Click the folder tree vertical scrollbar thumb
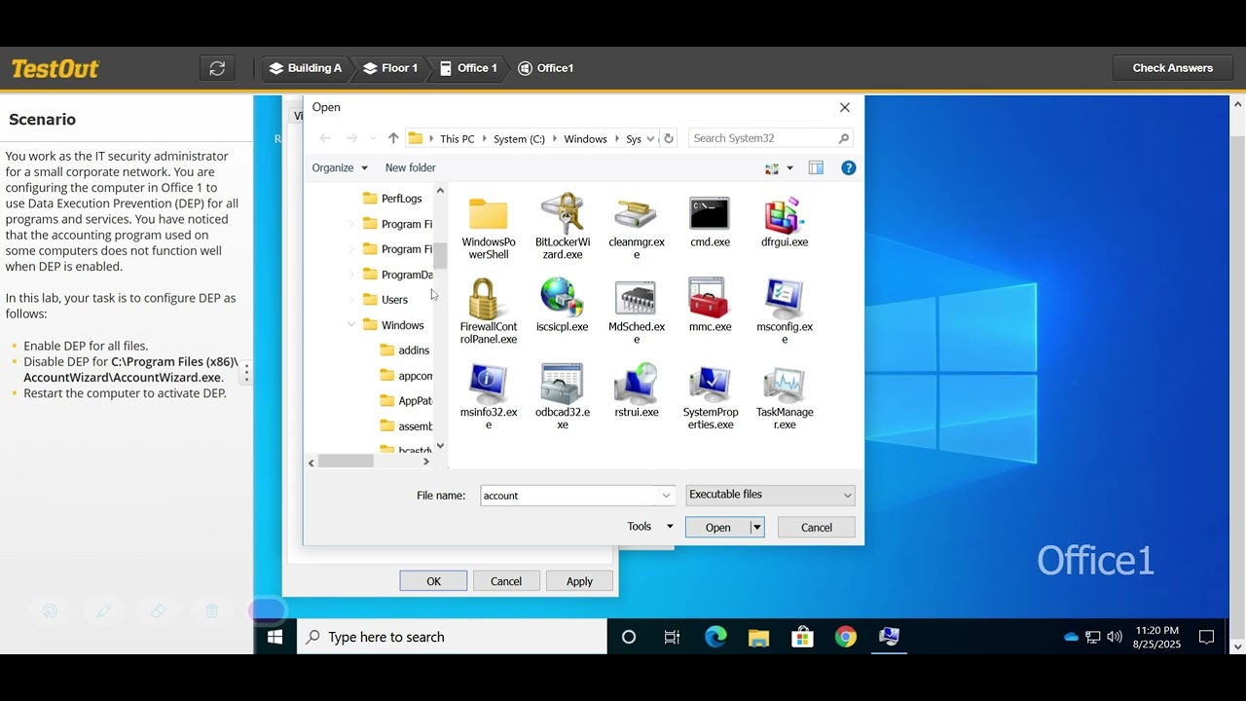 pos(440,255)
